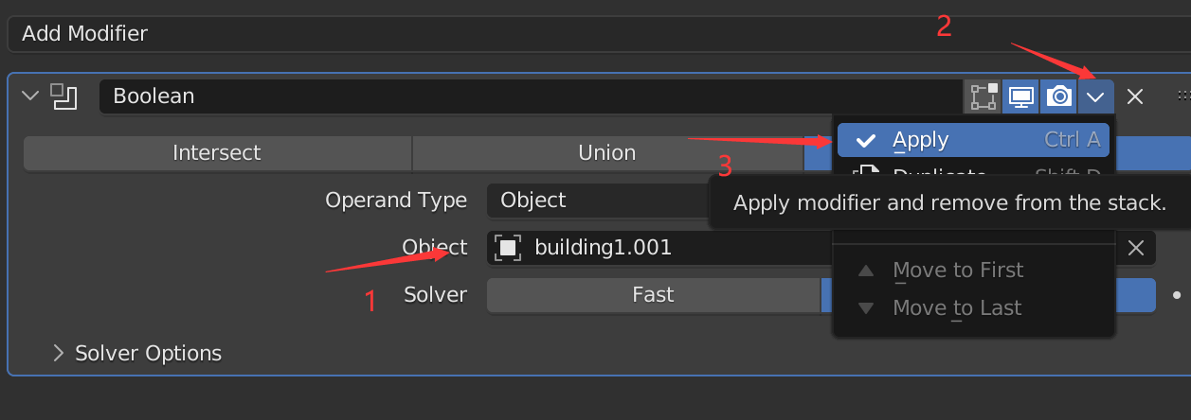
Task: Choose the Fast solver
Action: pyautogui.click(x=653, y=295)
